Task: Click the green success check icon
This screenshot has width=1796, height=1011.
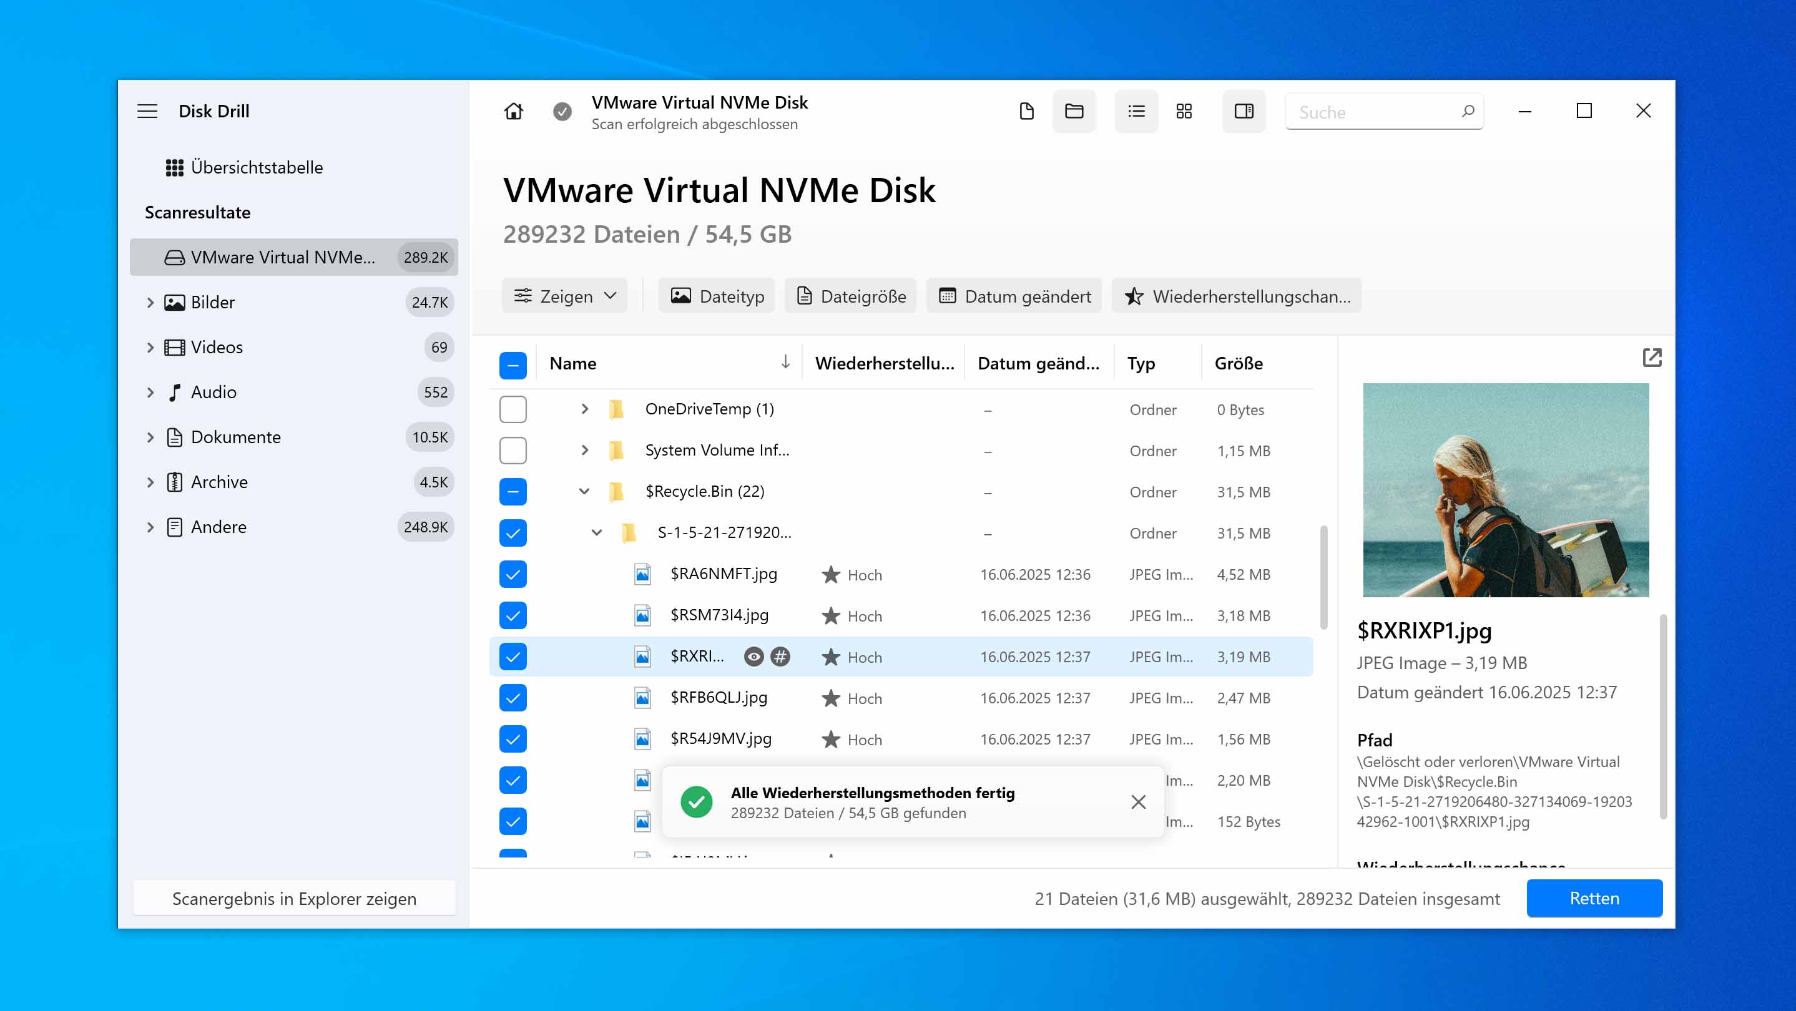Action: [x=696, y=802]
